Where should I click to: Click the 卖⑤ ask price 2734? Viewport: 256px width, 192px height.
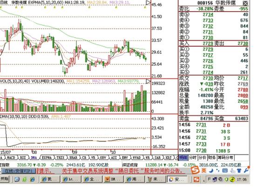coord(208,15)
